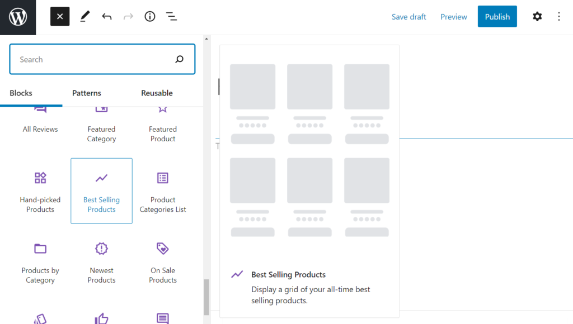This screenshot has height=324, width=573.
Task: Switch to the Patterns tab
Action: click(86, 93)
